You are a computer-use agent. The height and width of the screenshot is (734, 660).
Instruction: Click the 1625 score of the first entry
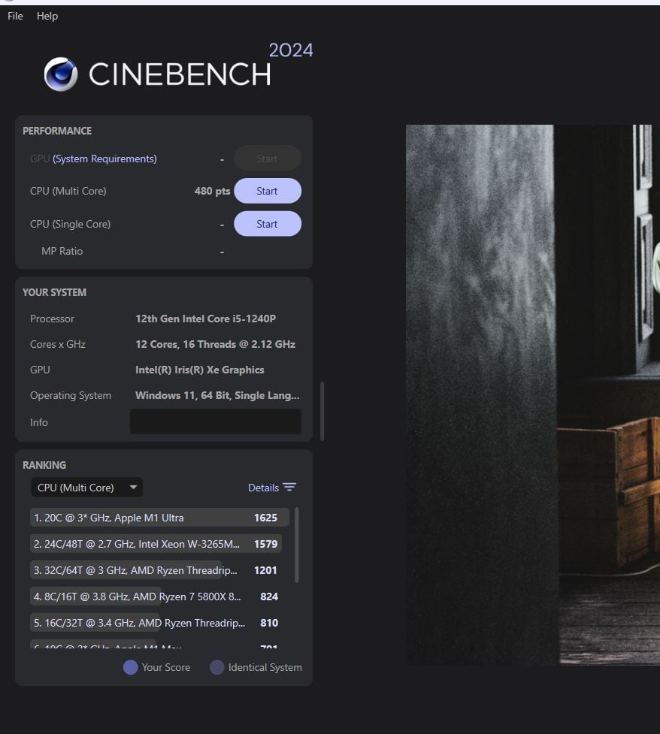pyautogui.click(x=265, y=518)
